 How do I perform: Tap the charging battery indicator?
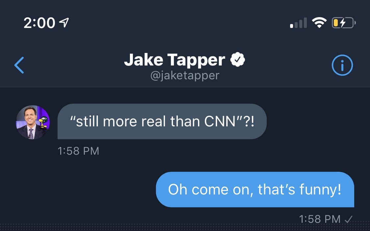click(x=344, y=23)
